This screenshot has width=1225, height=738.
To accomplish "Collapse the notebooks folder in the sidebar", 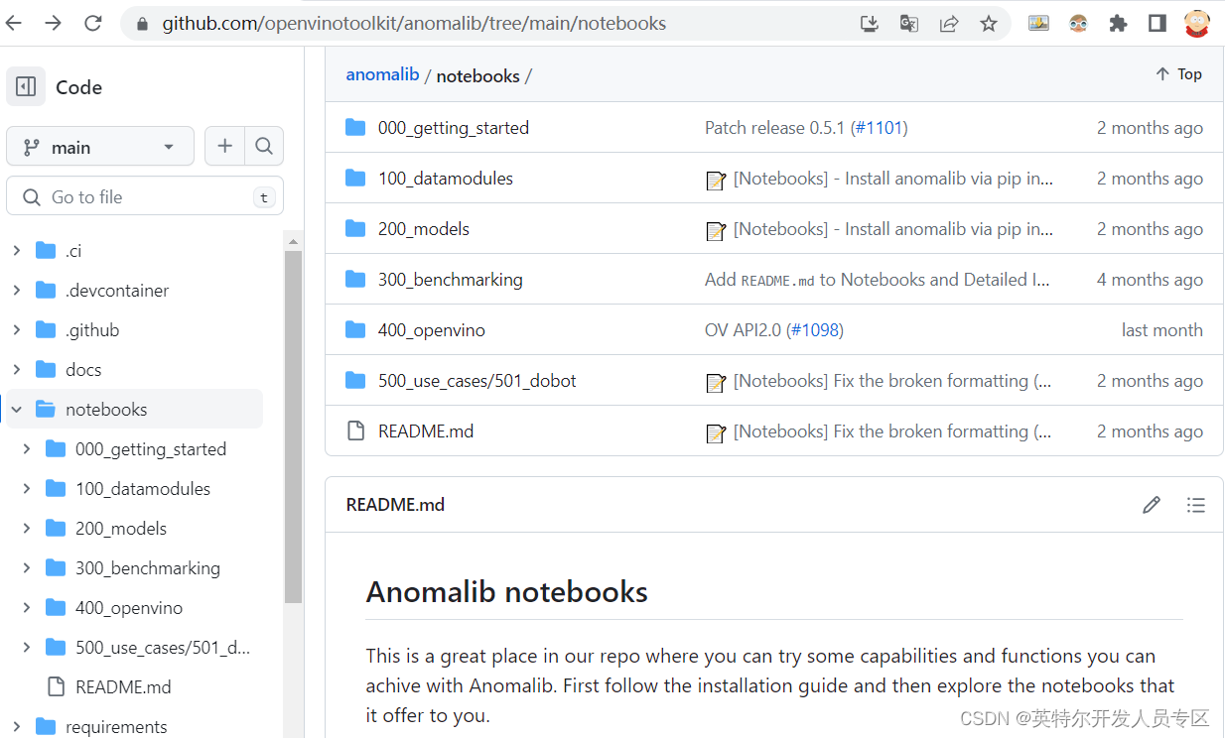I will pyautogui.click(x=16, y=409).
